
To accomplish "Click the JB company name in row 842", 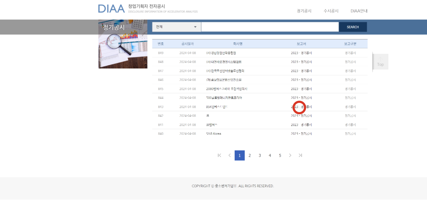I will pos(207,115).
